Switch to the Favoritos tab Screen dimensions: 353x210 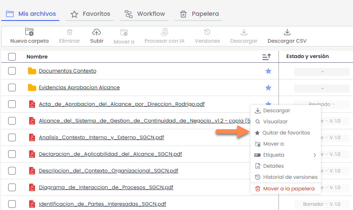[x=90, y=14]
